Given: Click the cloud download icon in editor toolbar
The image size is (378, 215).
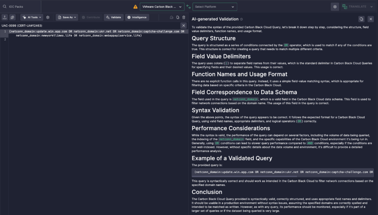Looking at the screenshot, I should (171, 17).
